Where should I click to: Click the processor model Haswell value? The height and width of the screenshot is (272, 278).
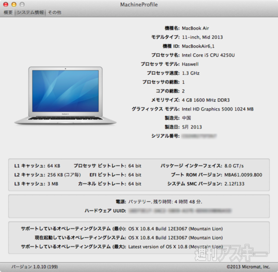(x=190, y=64)
